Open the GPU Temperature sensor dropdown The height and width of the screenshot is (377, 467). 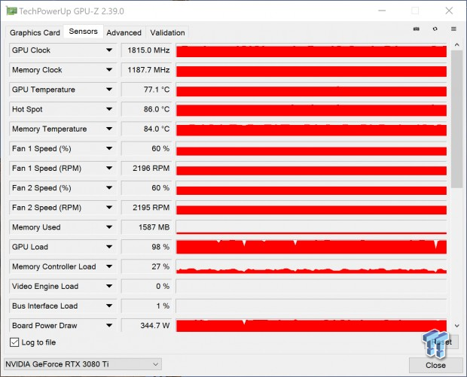[109, 90]
